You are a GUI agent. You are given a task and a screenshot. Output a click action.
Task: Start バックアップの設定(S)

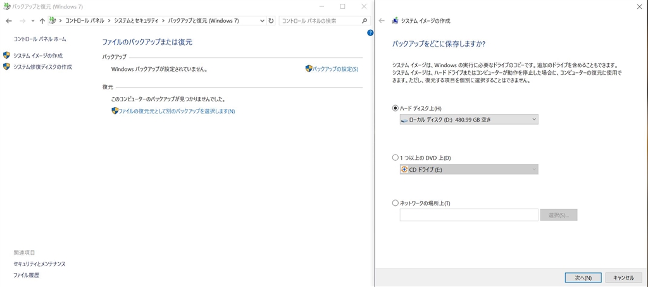click(x=335, y=69)
